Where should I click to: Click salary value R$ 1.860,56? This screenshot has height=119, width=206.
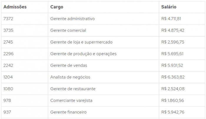coord(173,100)
